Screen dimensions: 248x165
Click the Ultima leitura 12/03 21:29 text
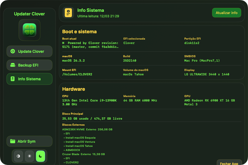pos(98,16)
